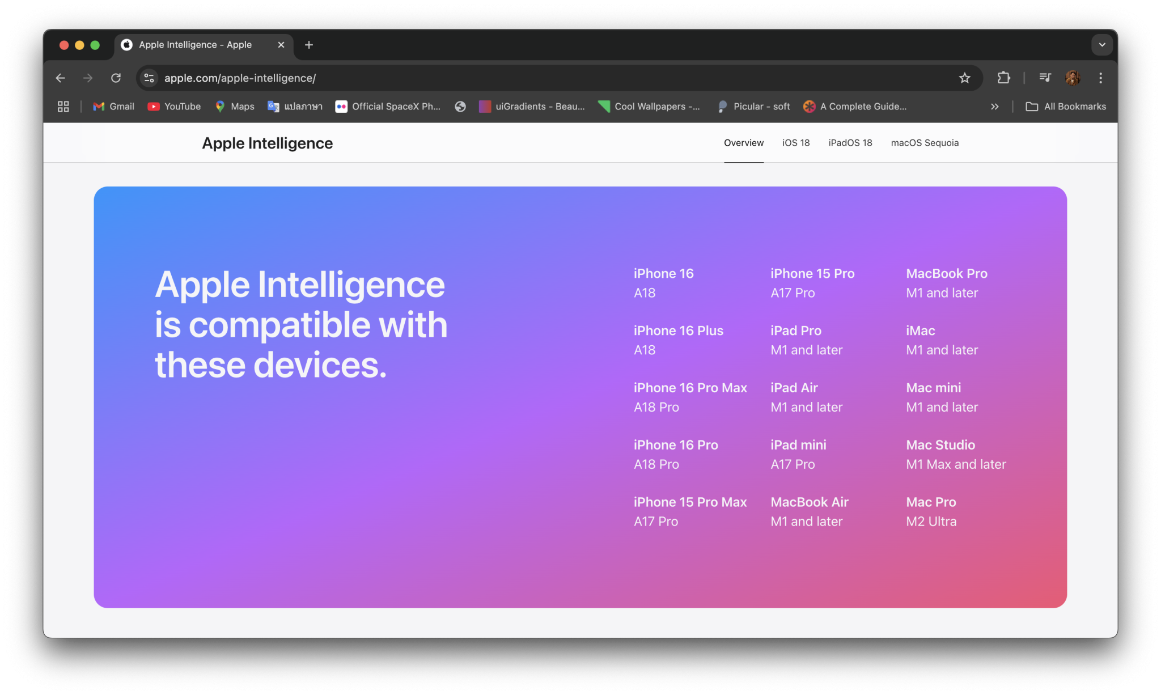Click the Apple Intelligence page title
Image resolution: width=1161 pixels, height=695 pixels.
click(x=267, y=143)
